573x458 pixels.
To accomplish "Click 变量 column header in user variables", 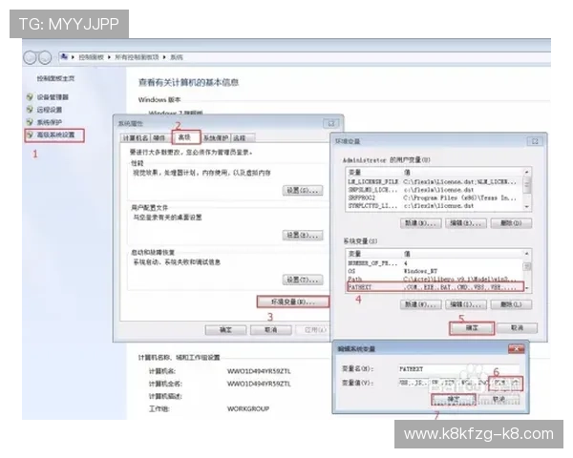I will pos(372,173).
